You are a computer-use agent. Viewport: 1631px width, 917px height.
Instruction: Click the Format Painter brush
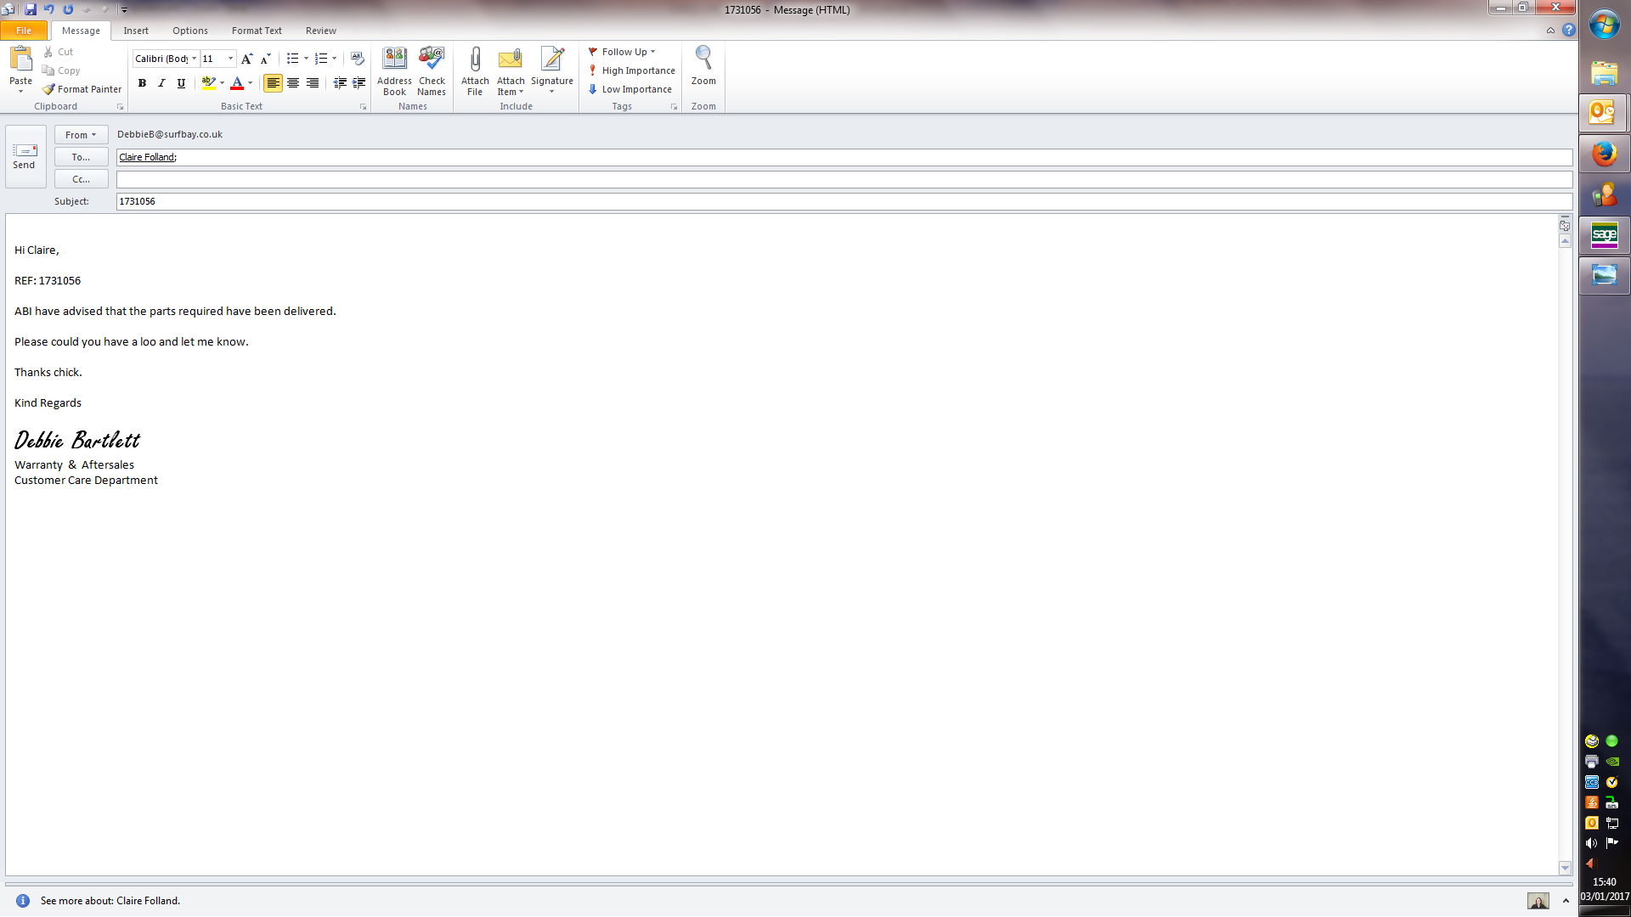point(82,89)
